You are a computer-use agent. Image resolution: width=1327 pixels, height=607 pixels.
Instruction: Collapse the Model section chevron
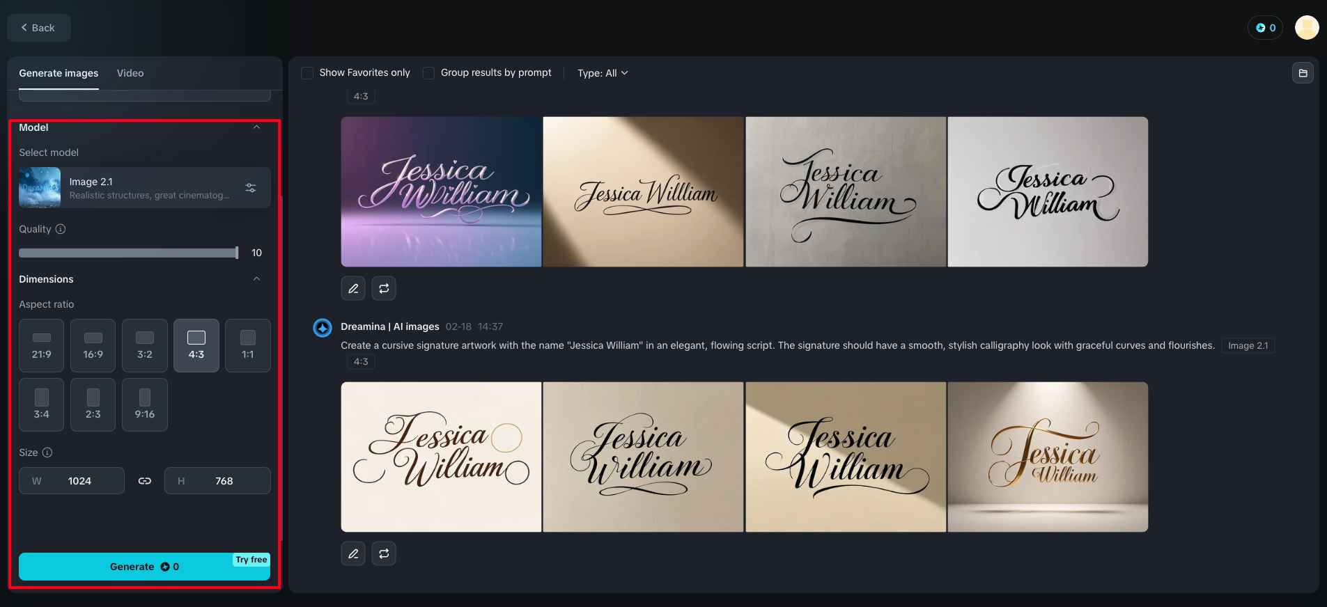tap(256, 127)
